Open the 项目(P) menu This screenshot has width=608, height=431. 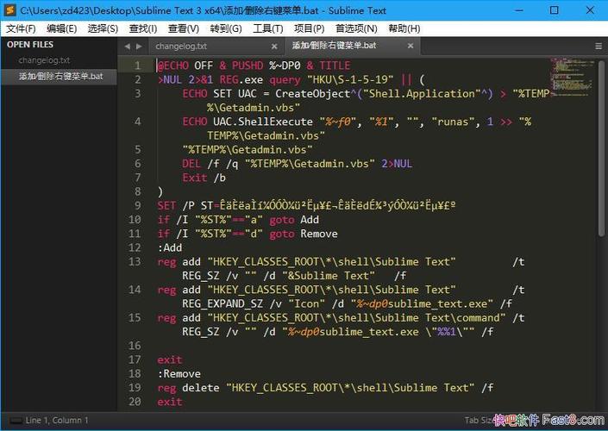[309, 28]
